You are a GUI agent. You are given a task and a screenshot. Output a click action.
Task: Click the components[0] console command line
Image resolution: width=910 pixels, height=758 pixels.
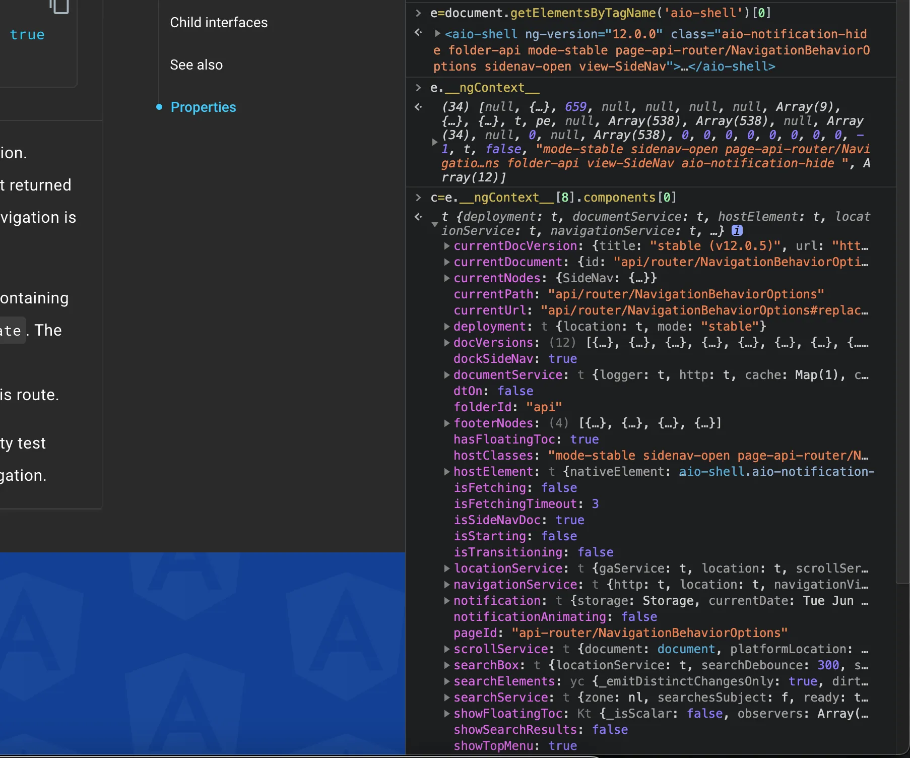pos(553,198)
